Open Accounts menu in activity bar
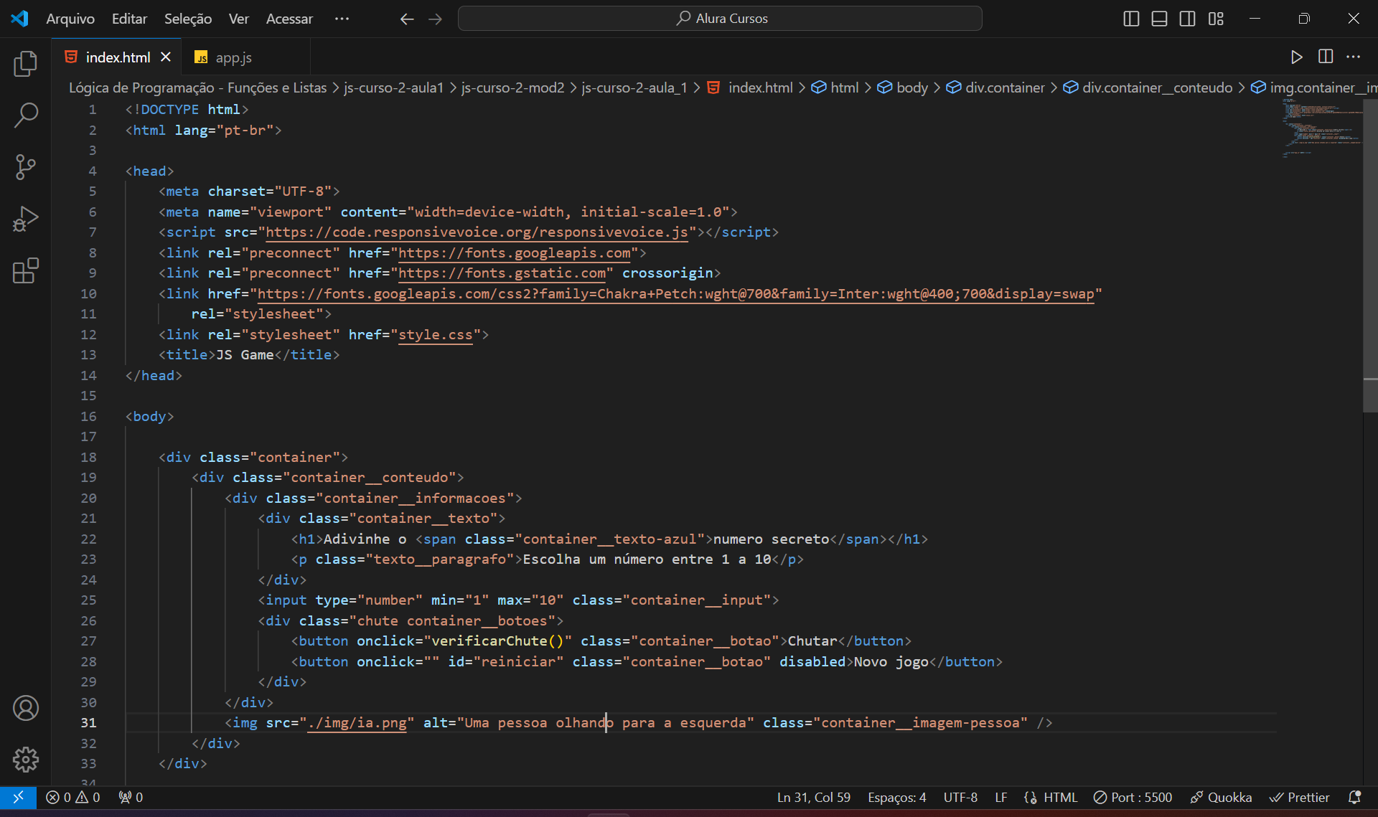Image resolution: width=1378 pixels, height=817 pixels. point(25,708)
